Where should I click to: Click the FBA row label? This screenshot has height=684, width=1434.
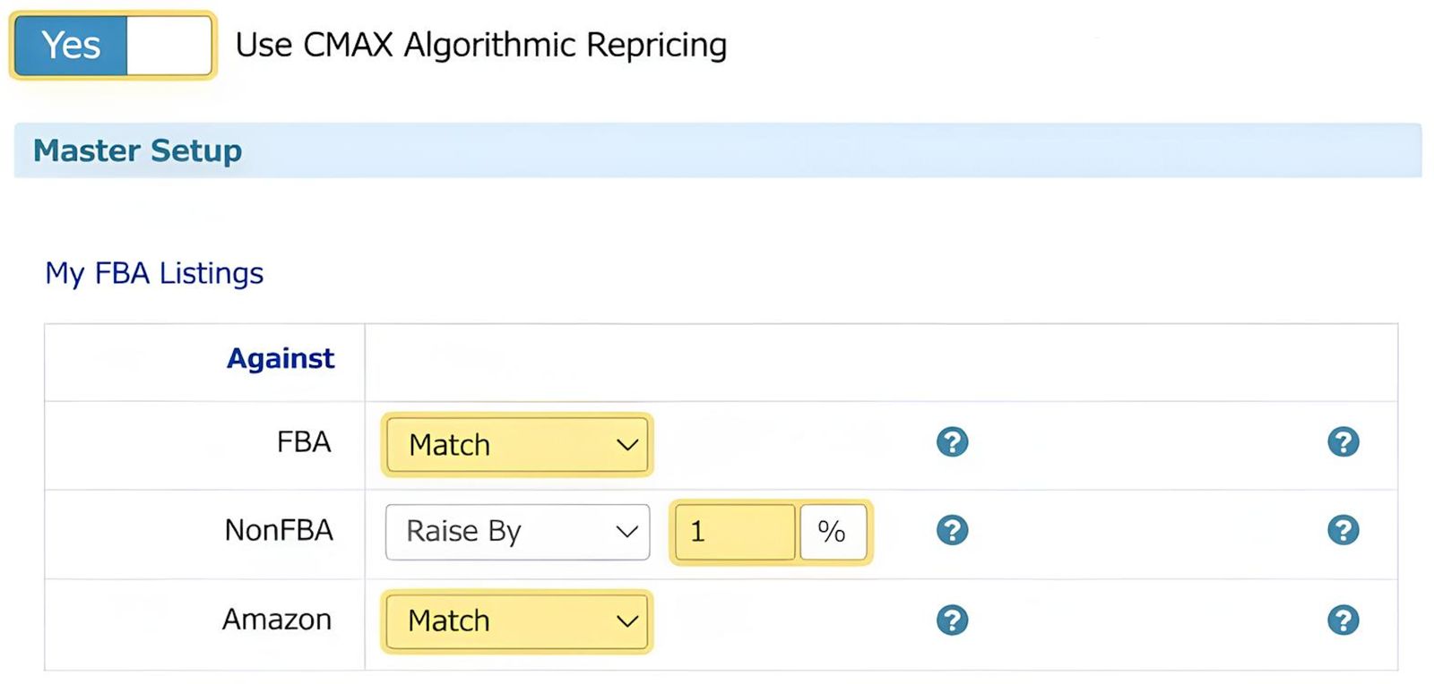click(x=304, y=442)
